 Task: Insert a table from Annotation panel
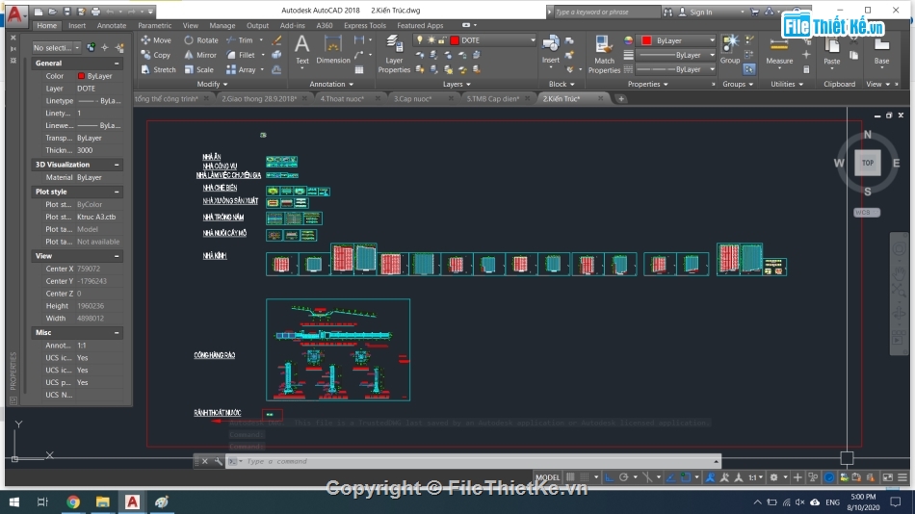pos(359,69)
